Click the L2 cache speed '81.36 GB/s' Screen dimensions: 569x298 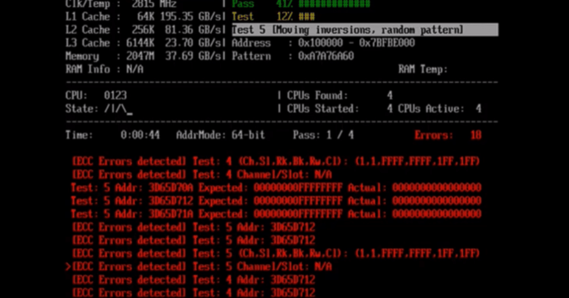coord(194,30)
